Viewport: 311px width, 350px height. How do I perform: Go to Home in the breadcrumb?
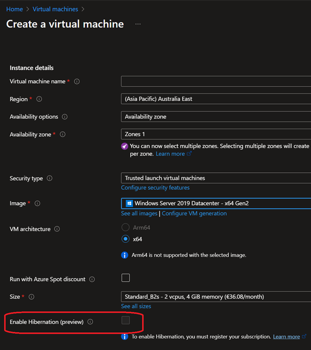[x=15, y=9]
